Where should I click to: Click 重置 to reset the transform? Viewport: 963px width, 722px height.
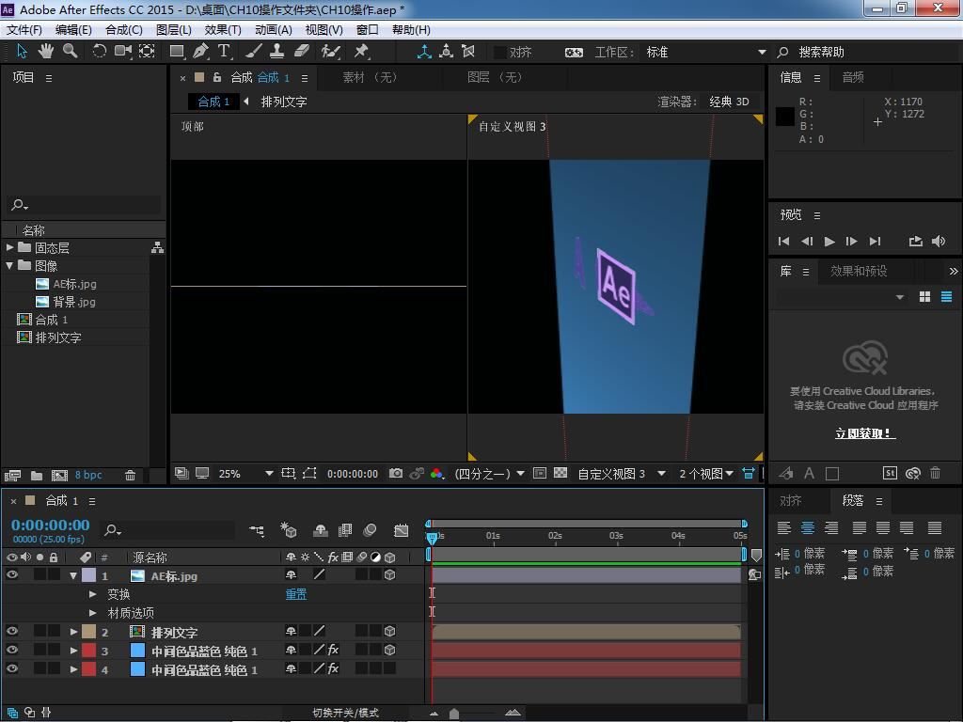coord(295,594)
